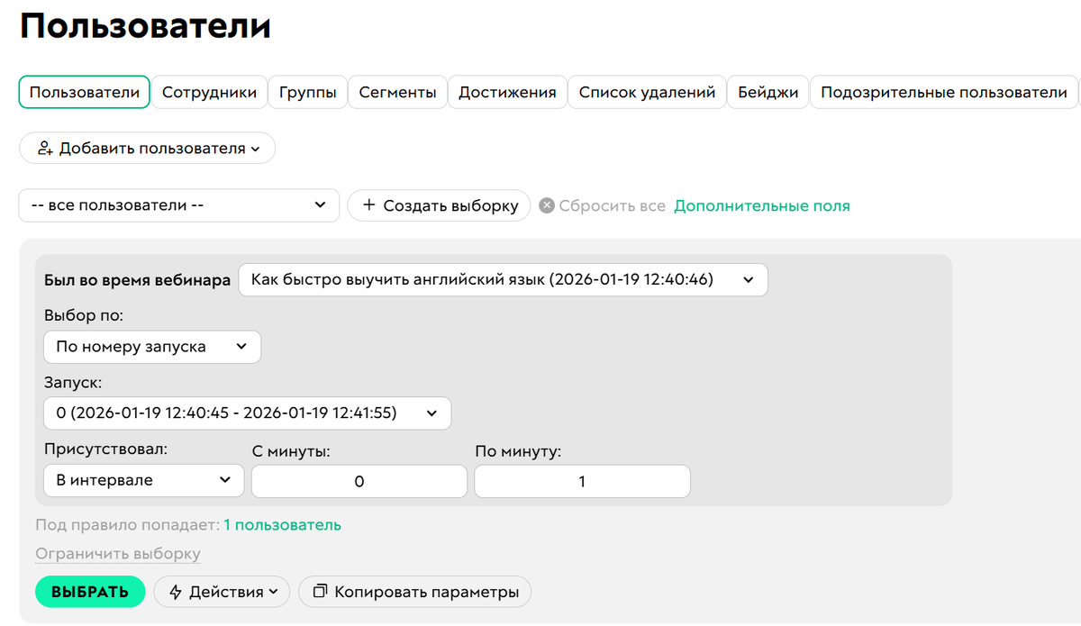Viewport: 1081px width, 626px height.
Task: Select the «Подозрительные пользователи» tab
Action: click(944, 91)
